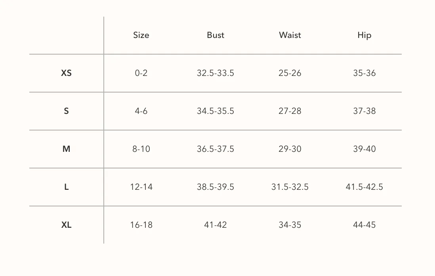Image resolution: width=435 pixels, height=276 pixels.
Task: Click the 41.5-42.5 hip value
Action: [x=364, y=187]
